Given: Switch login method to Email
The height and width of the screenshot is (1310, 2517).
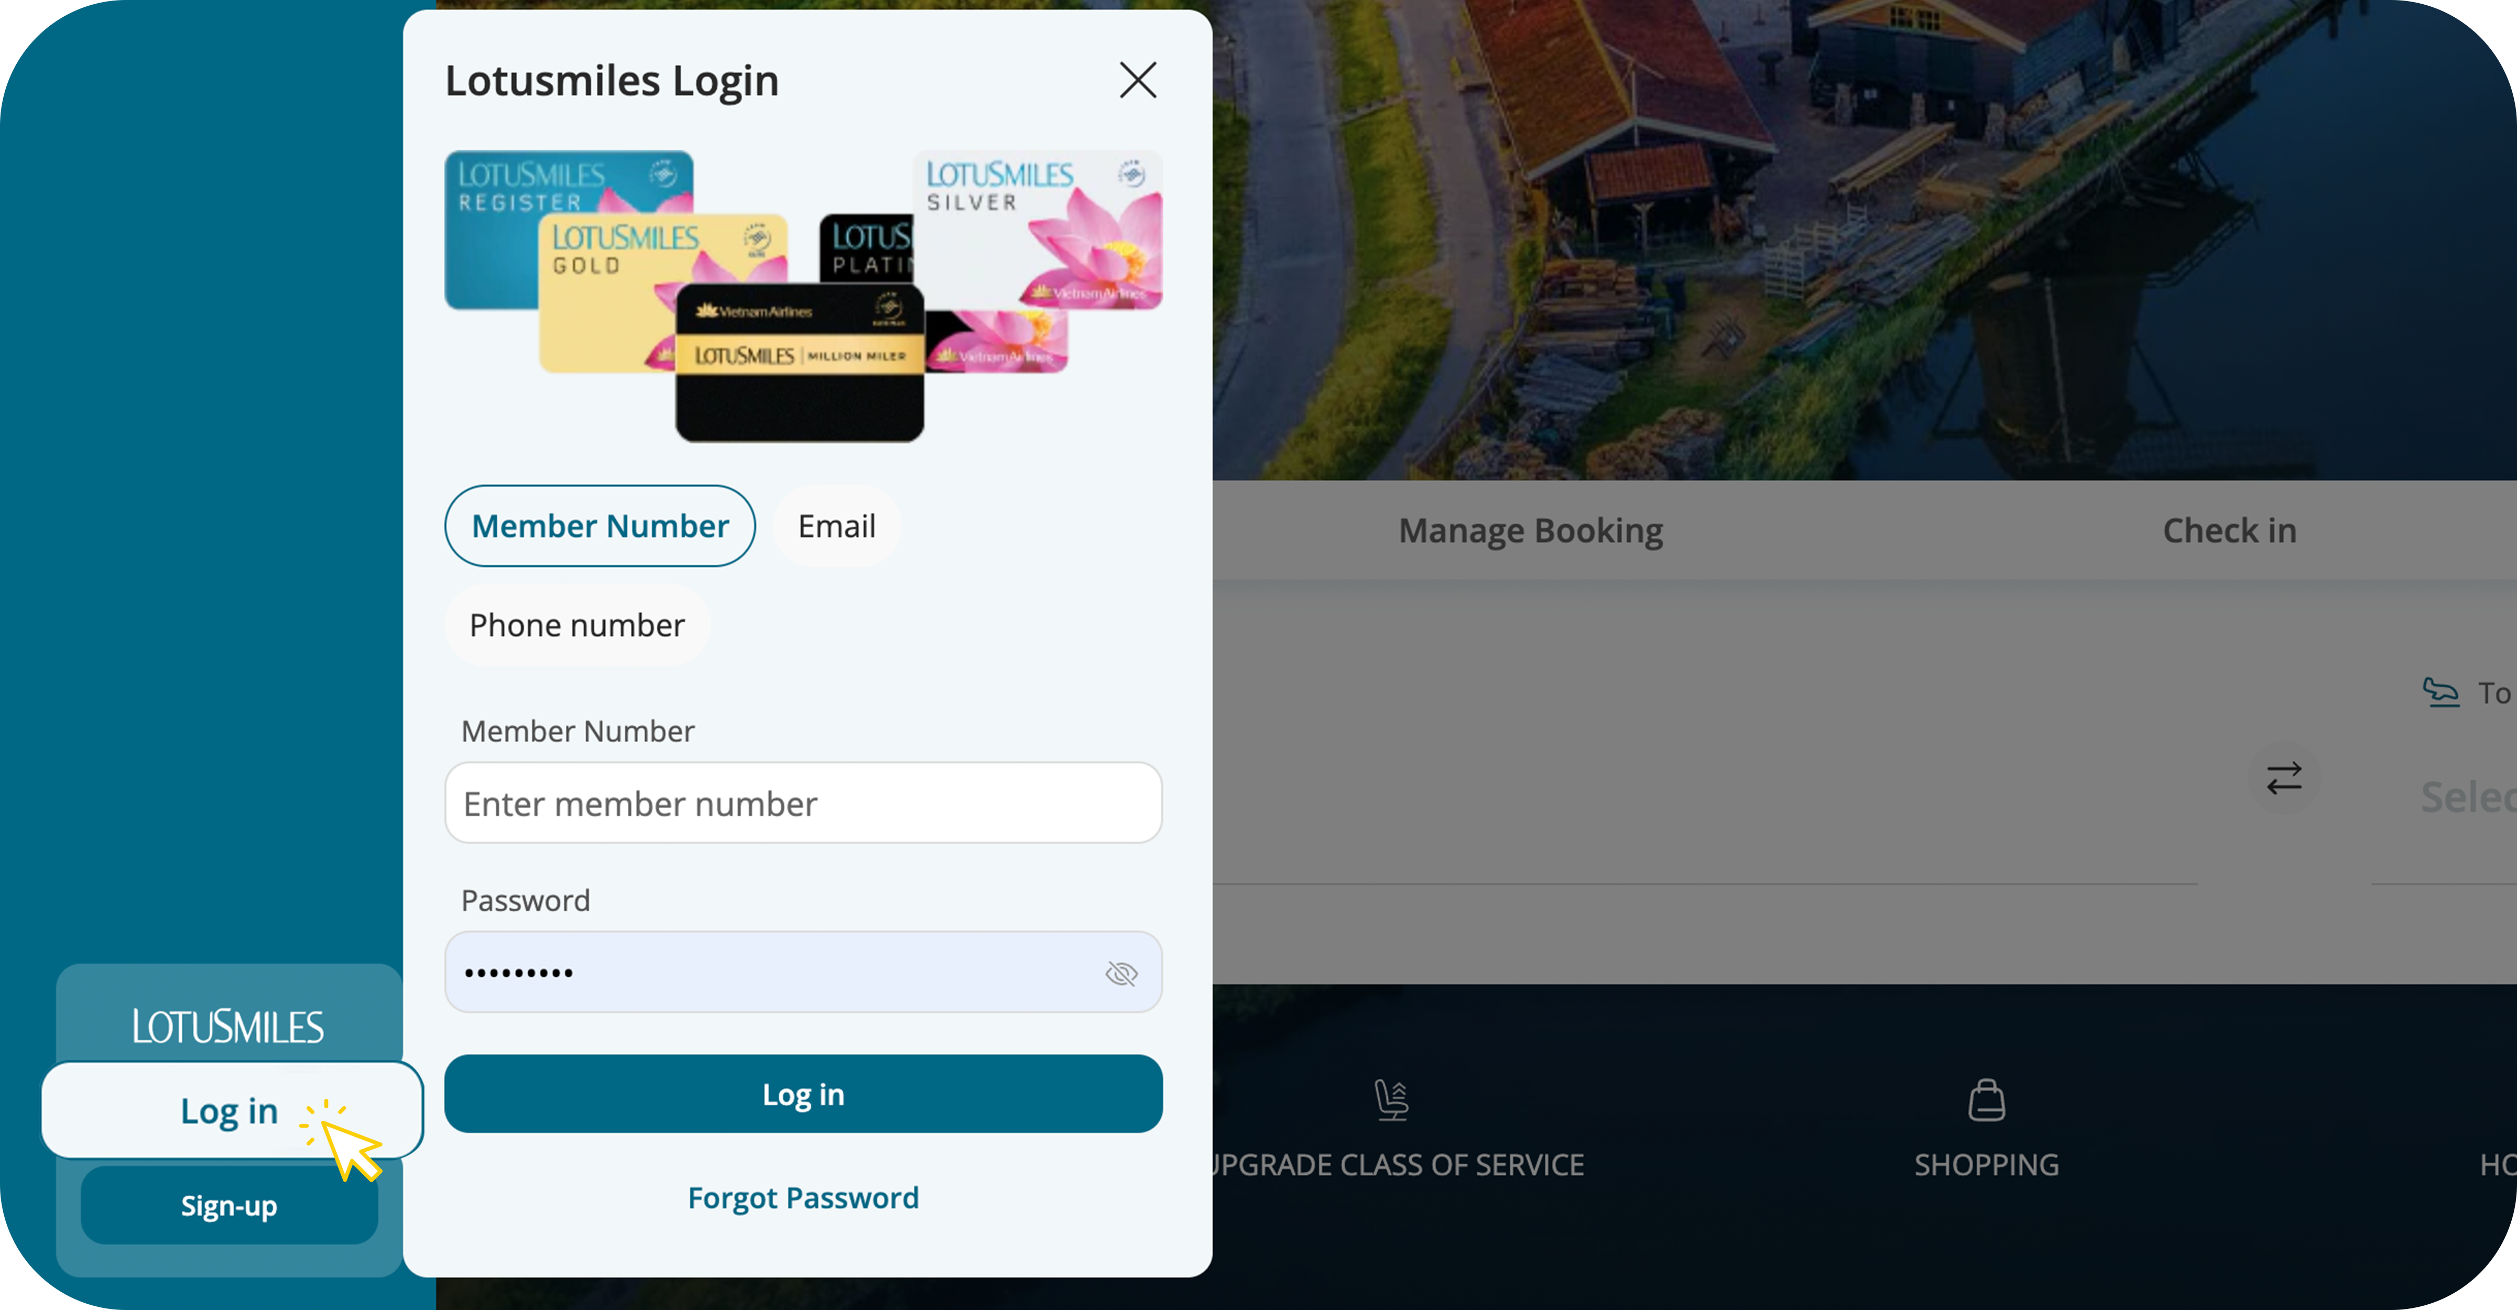Looking at the screenshot, I should pyautogui.click(x=836, y=526).
